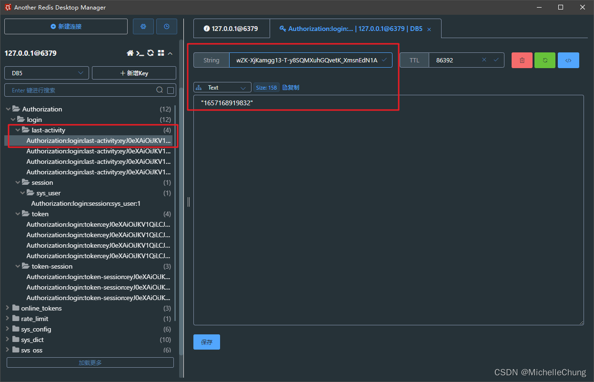Screen dimensions: 594x382
Task: Refresh the key list with circular arrows icon
Action: pyautogui.click(x=150, y=53)
